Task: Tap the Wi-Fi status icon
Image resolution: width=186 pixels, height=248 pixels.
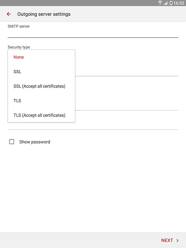Action: point(160,3)
